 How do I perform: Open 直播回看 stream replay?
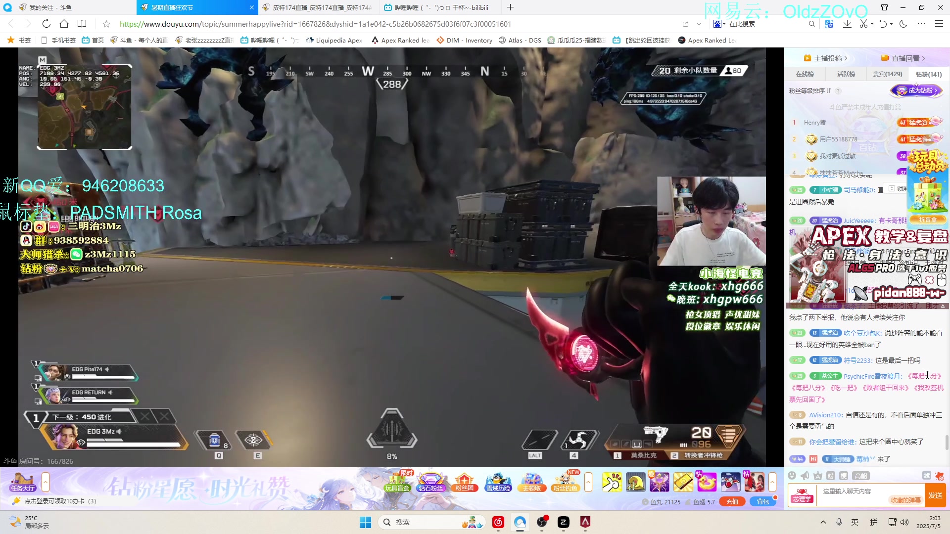(x=903, y=58)
